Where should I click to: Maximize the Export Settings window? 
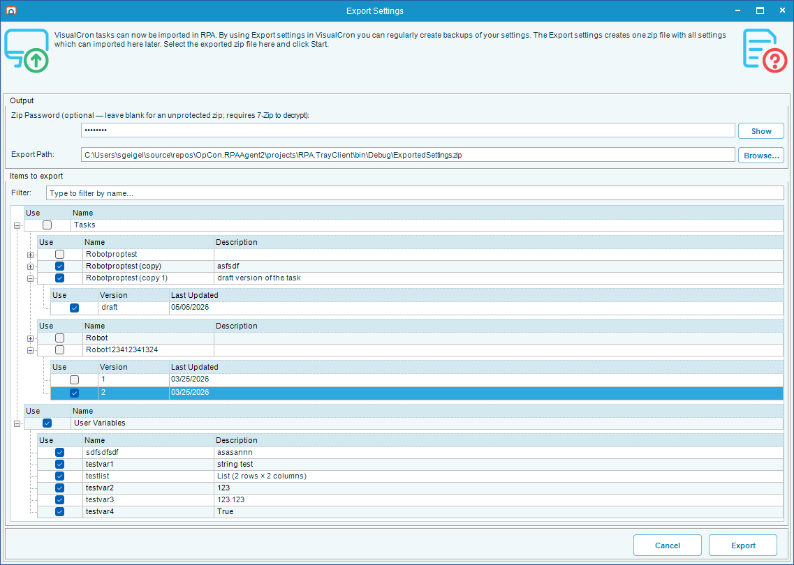[760, 10]
